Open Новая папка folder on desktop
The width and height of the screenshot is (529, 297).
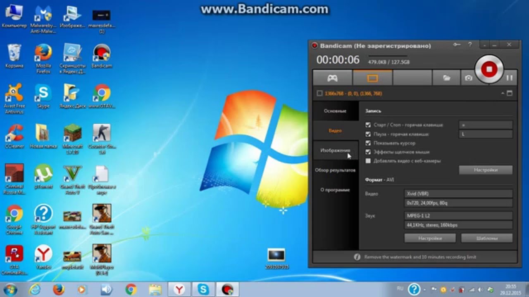tap(43, 137)
